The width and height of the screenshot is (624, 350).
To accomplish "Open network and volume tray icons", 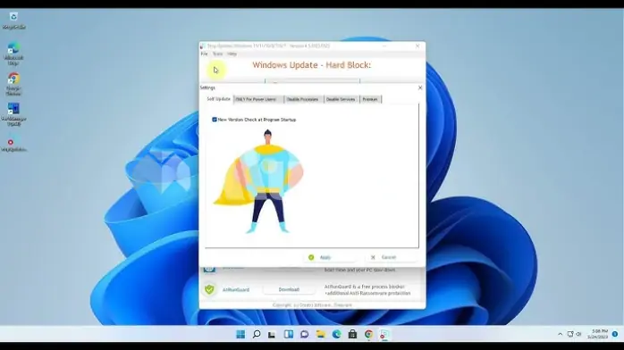I will point(574,334).
